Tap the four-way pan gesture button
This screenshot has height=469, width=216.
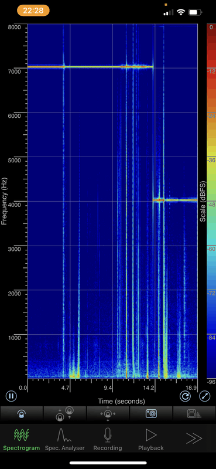point(108,414)
